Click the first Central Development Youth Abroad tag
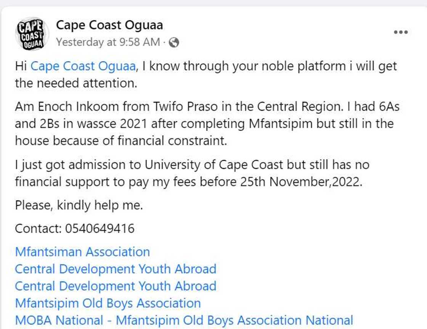Screen dimensions: 427x329 (x=115, y=269)
